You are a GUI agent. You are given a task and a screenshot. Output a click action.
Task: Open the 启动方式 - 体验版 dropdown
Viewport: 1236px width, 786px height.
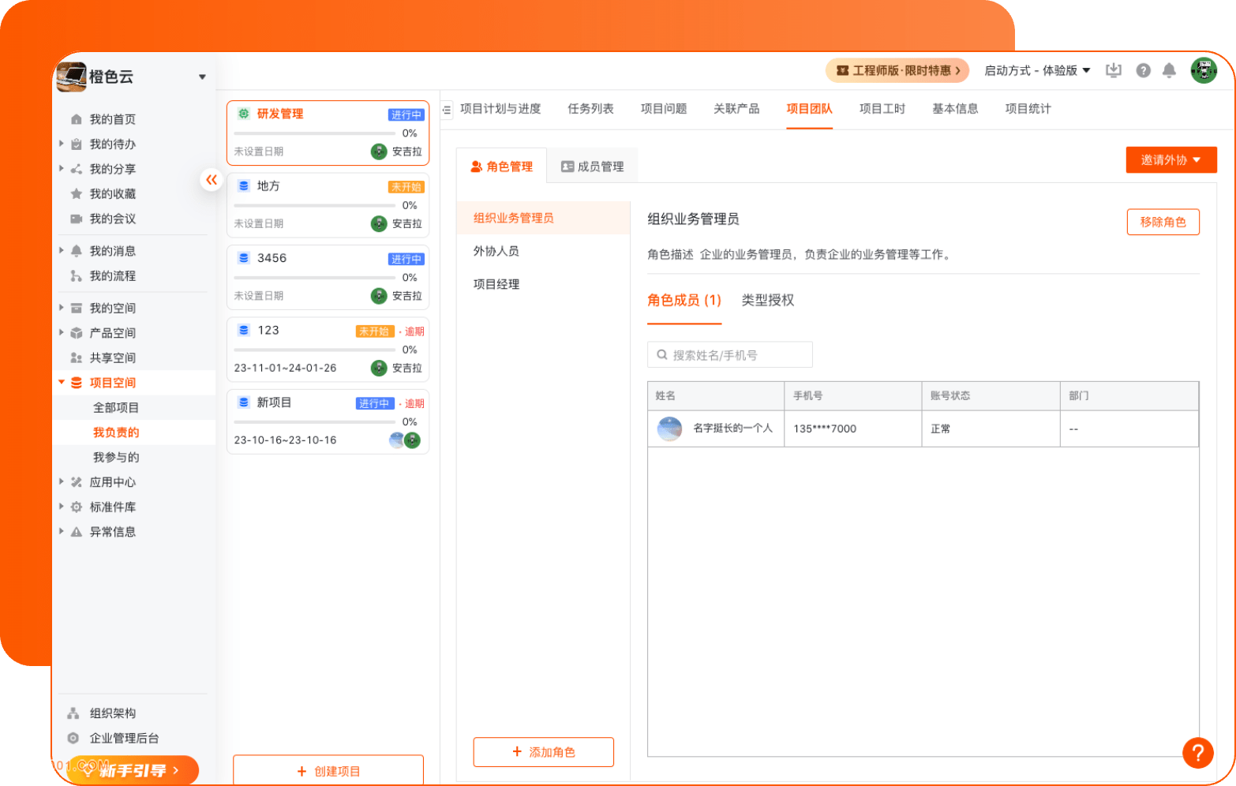coord(1036,70)
